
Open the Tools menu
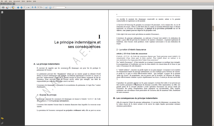click(x=23, y=1)
